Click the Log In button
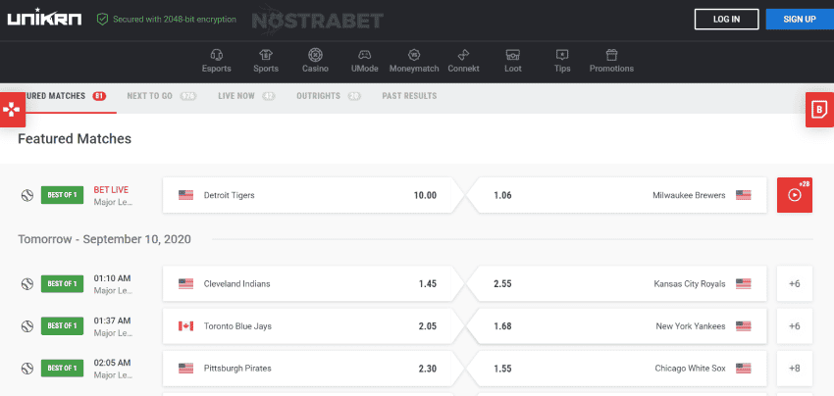Image resolution: width=834 pixels, height=396 pixels. tap(726, 19)
